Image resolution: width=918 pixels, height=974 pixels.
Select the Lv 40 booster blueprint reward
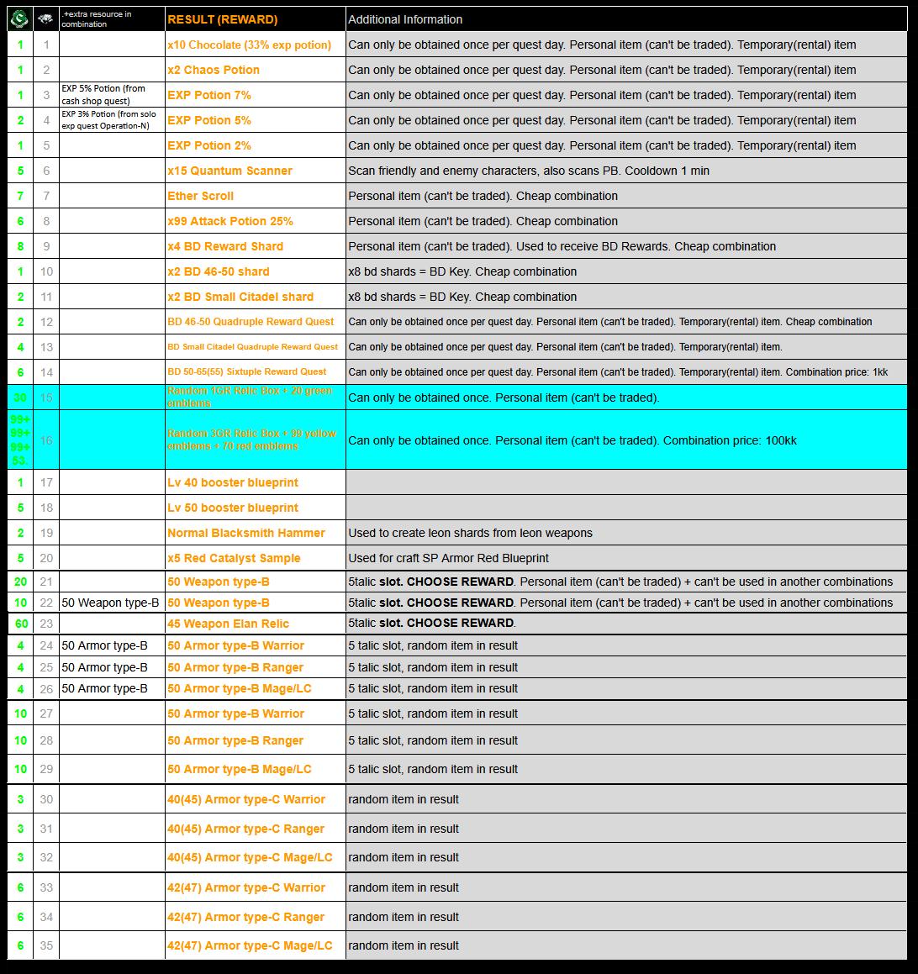point(233,482)
